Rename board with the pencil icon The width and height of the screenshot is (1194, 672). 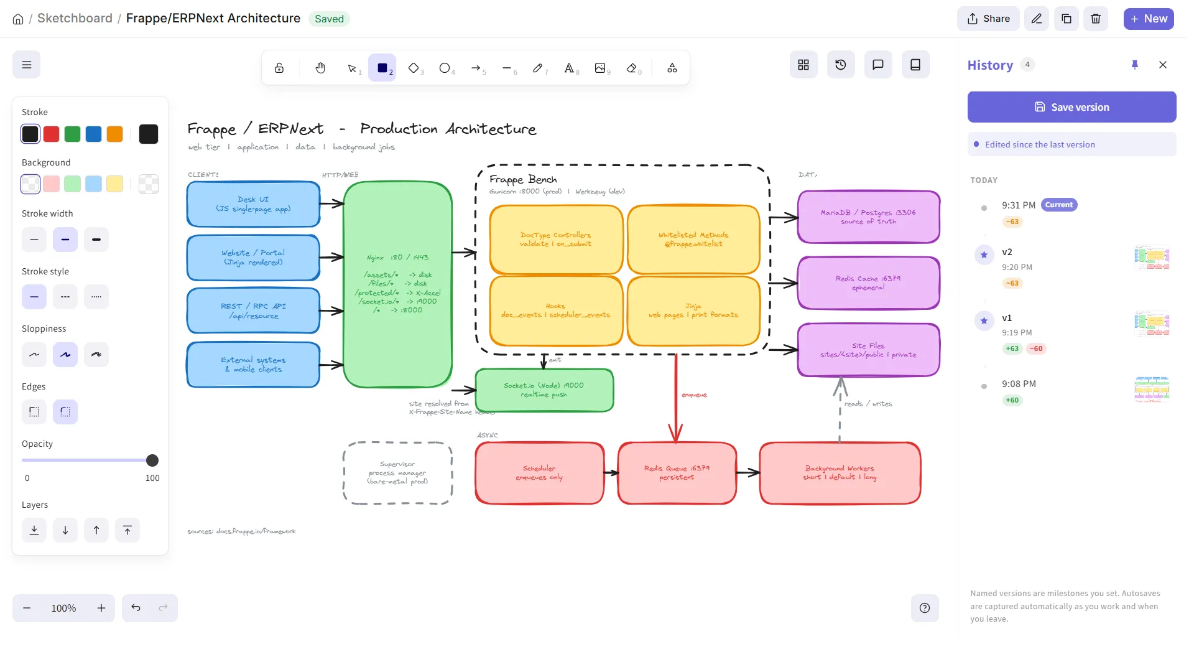(x=1037, y=19)
